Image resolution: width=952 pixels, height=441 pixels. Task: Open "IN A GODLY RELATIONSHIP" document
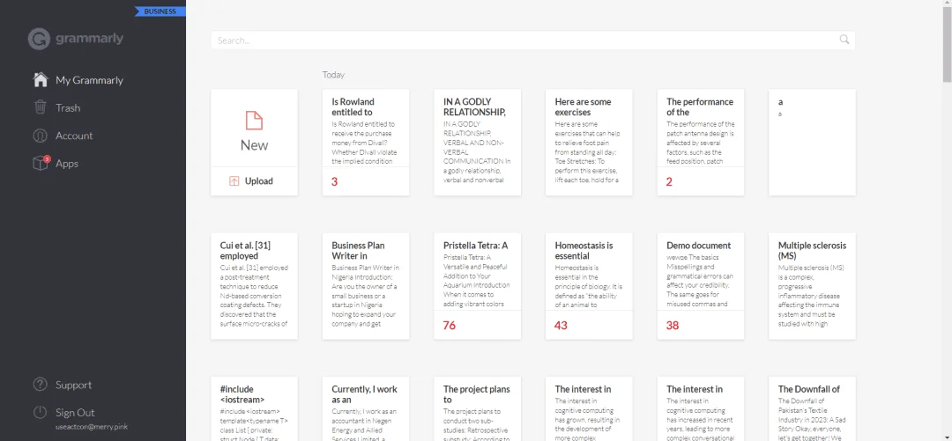477,142
